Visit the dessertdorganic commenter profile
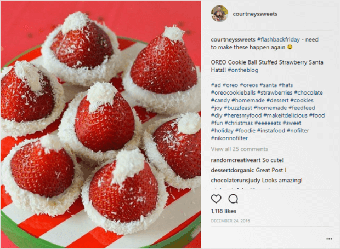340x249 pixels. [x=233, y=170]
